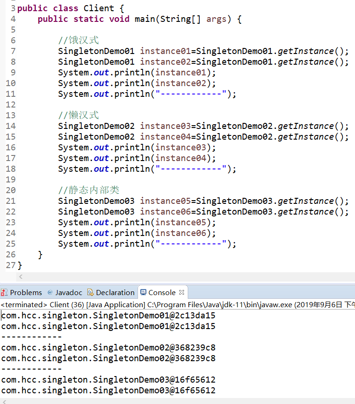This screenshot has width=355, height=404.
Task: Click the terminated Client (36) status line
Action: coord(177,305)
